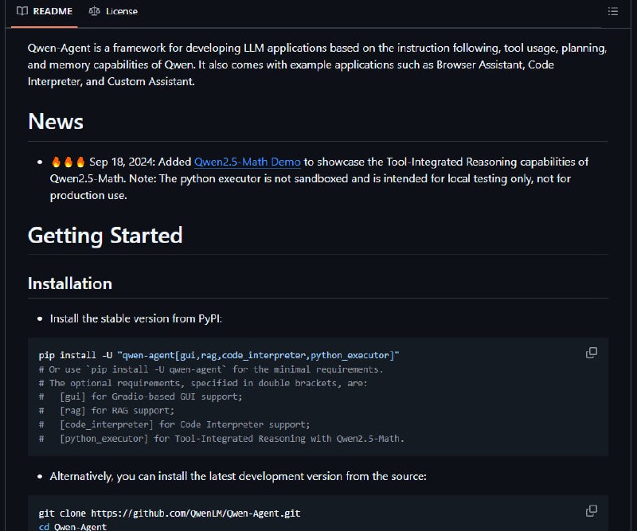Viewport: 637px width, 531px height.
Task: Open the Qwen2.5-Math Demo link
Action: point(247,162)
